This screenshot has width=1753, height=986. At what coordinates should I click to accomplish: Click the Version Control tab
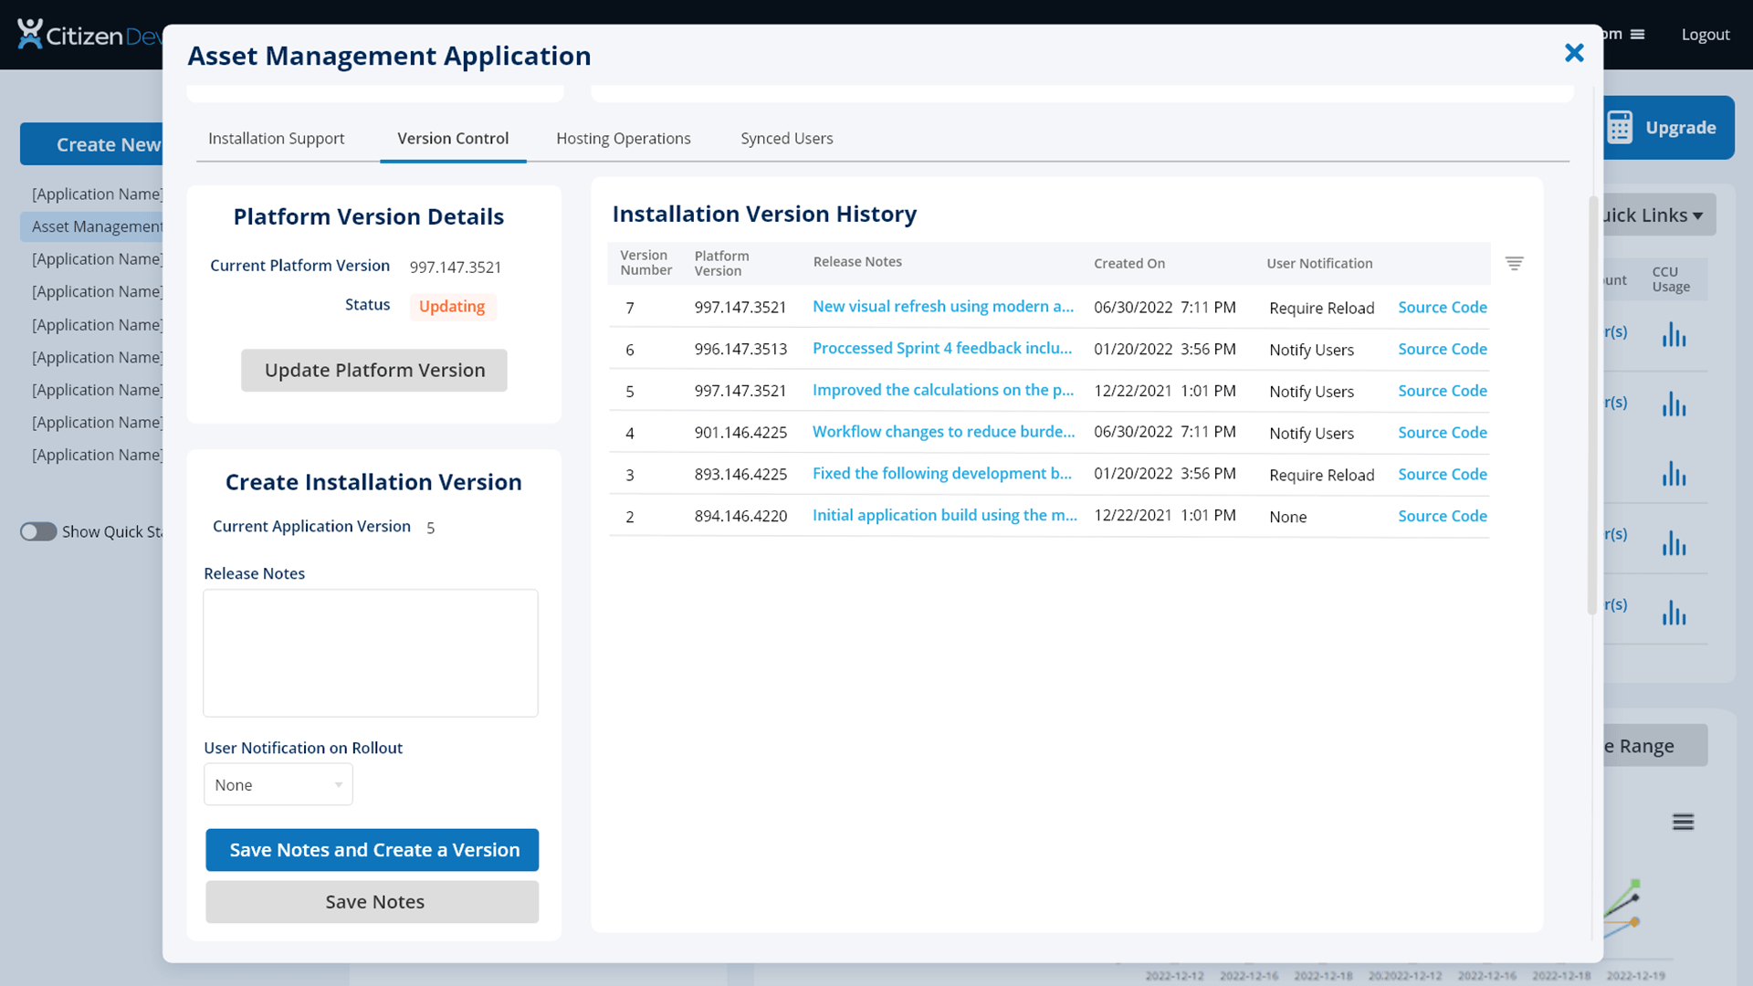coord(453,137)
